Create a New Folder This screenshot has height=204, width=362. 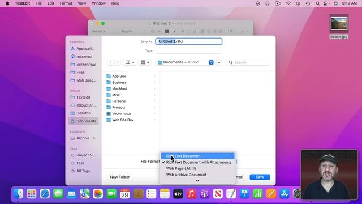pos(119,177)
